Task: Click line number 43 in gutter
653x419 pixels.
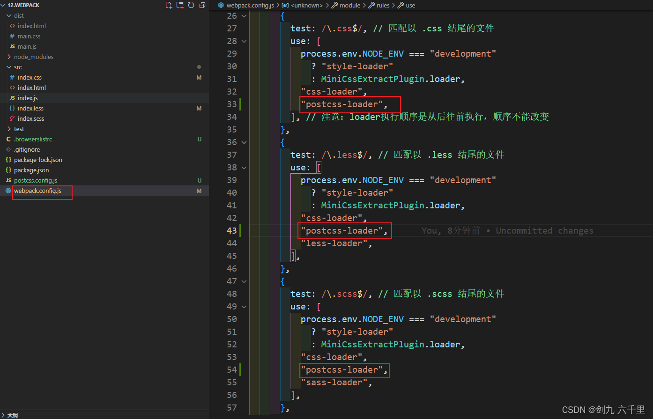Action: (x=232, y=231)
